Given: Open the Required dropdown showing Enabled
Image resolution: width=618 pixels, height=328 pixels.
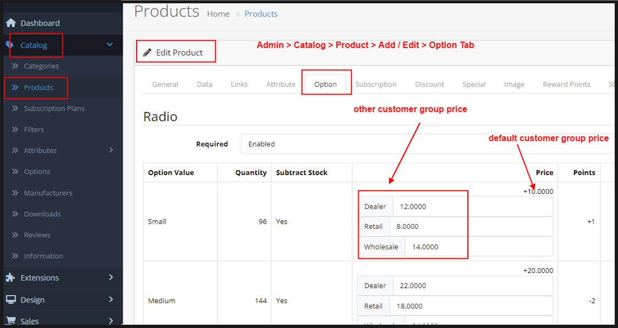Looking at the screenshot, I should (426, 144).
